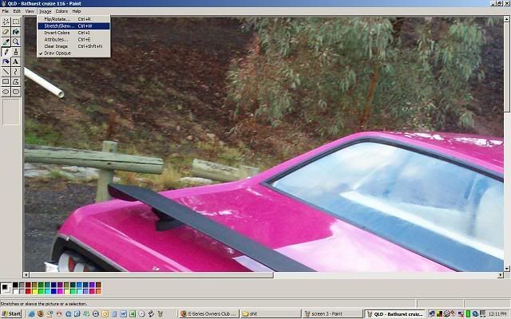
Task: Open Excel from the quick launch bar
Action: (133, 313)
